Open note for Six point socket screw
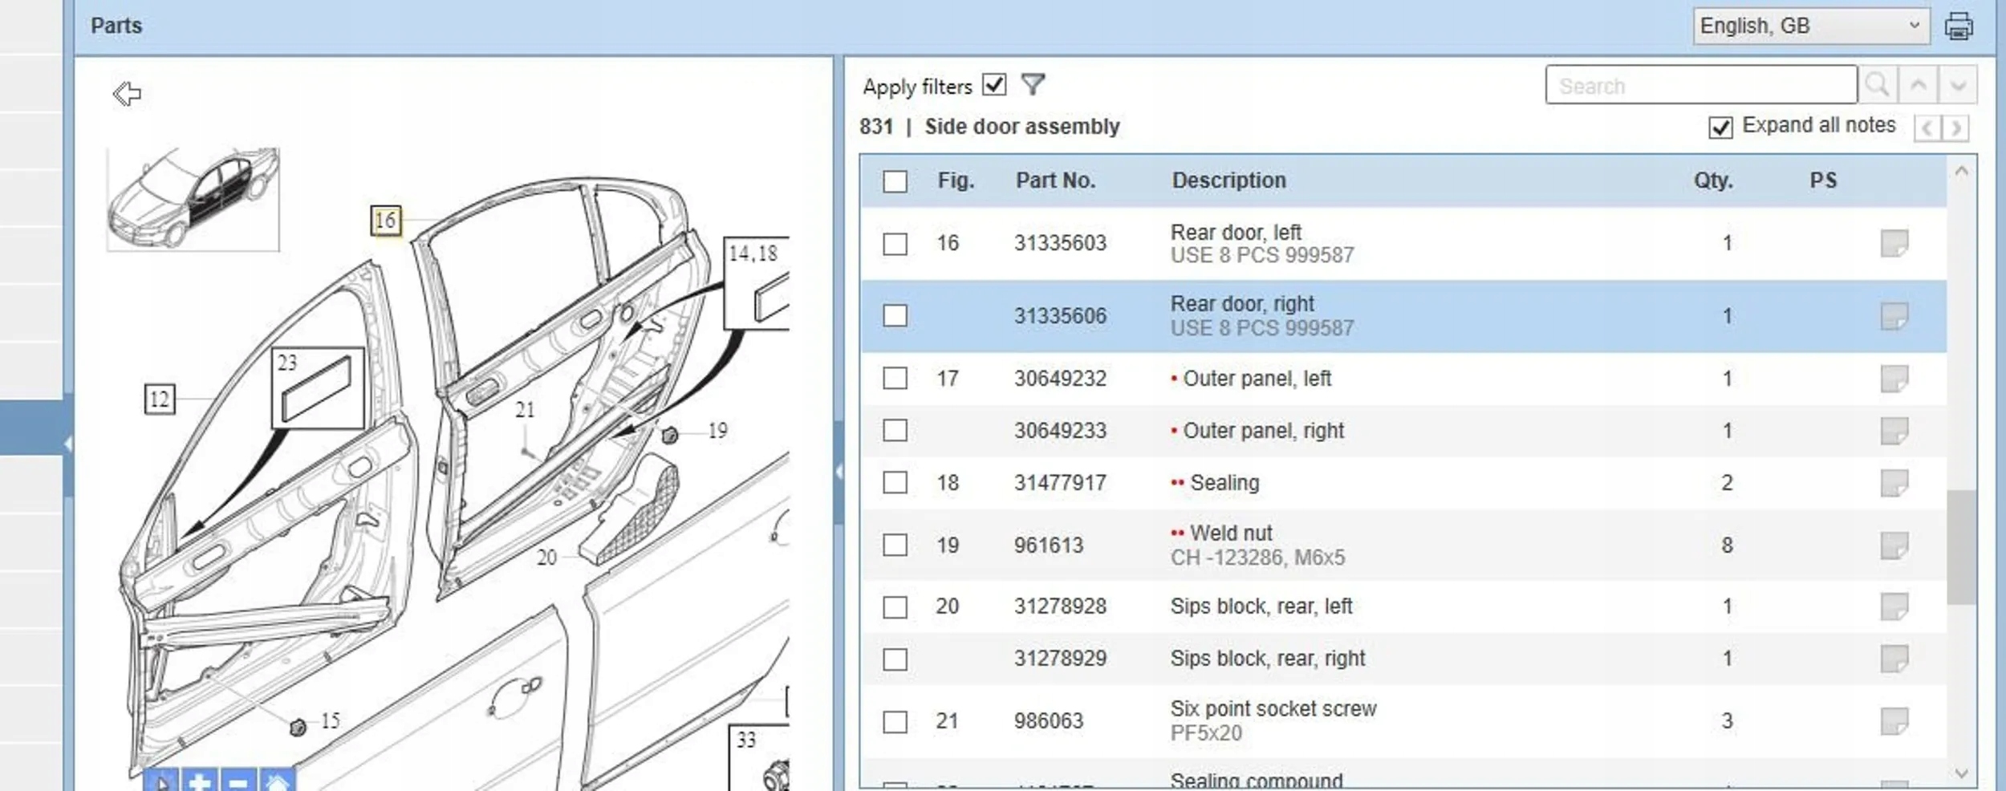 tap(1894, 721)
